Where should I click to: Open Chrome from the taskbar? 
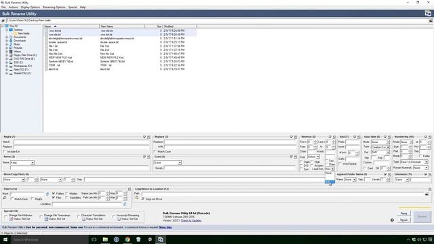click(127, 239)
